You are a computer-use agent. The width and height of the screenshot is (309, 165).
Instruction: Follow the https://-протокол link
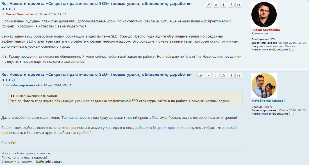(168, 128)
